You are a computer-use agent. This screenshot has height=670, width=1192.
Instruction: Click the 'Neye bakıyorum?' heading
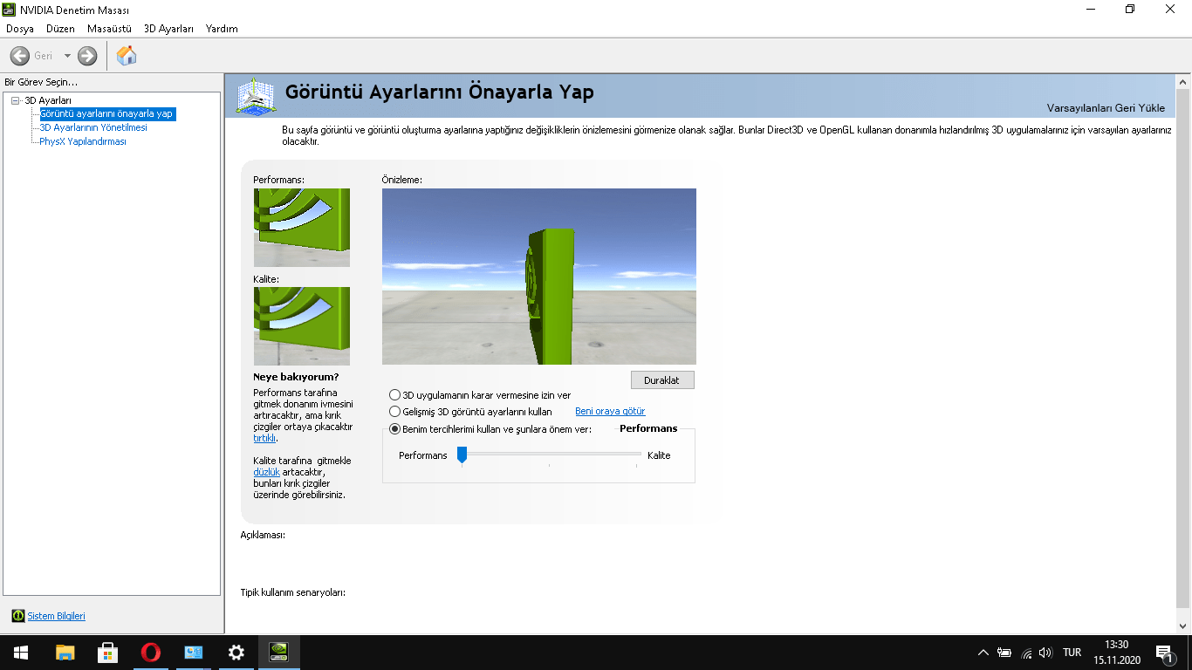296,377
